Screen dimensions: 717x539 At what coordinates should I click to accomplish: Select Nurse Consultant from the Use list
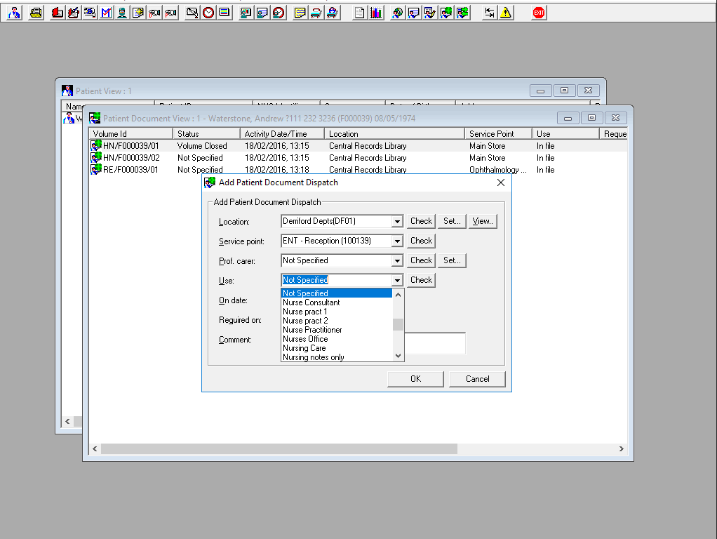337,302
